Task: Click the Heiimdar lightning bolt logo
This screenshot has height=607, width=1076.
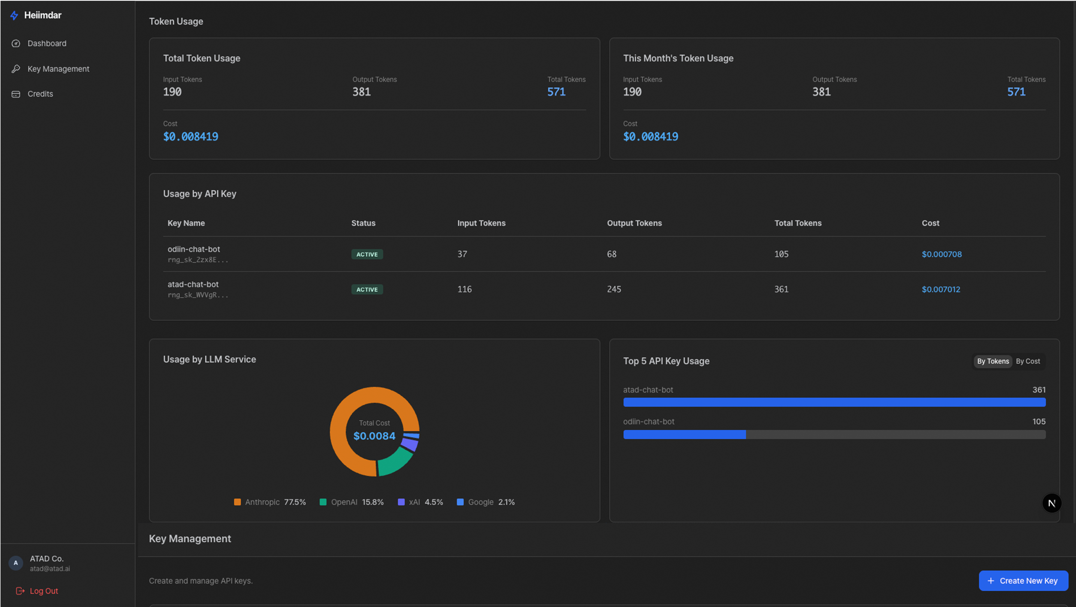Action: coord(14,16)
